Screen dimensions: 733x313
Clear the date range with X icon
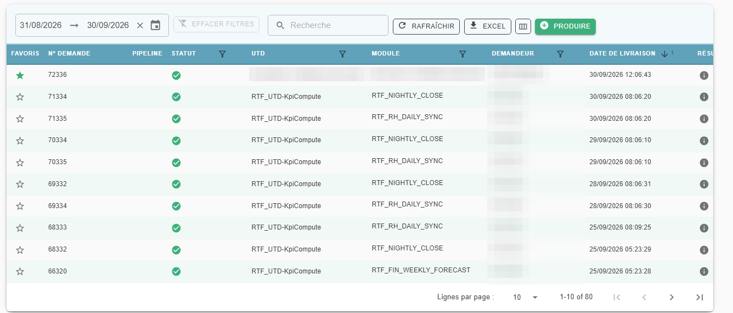(x=140, y=25)
